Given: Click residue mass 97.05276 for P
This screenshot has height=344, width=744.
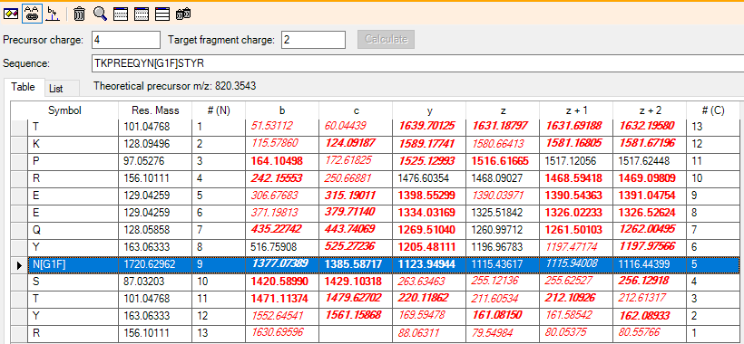Looking at the screenshot, I should (x=155, y=161).
